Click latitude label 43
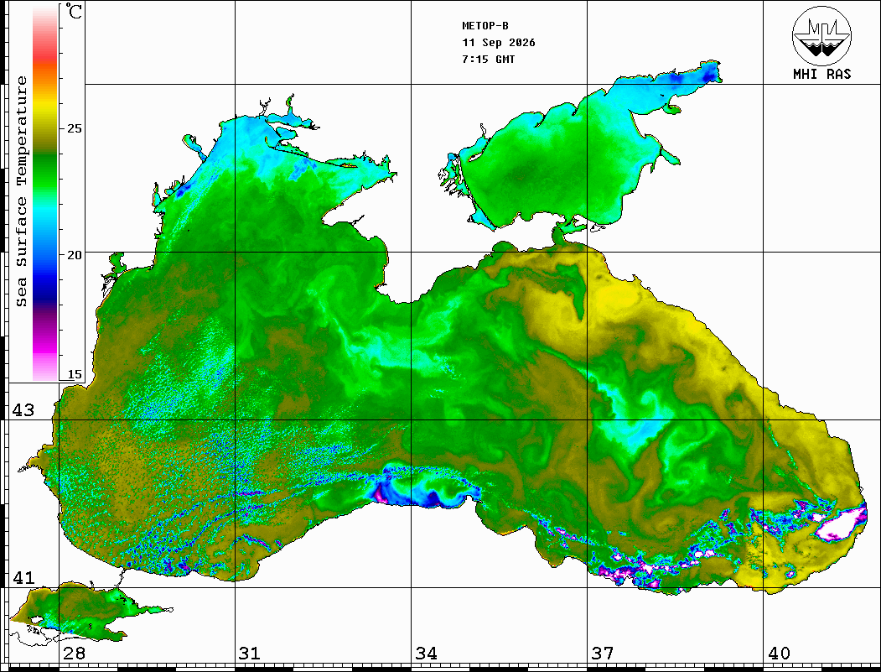Viewport: 881px width, 672px height. pos(23,410)
